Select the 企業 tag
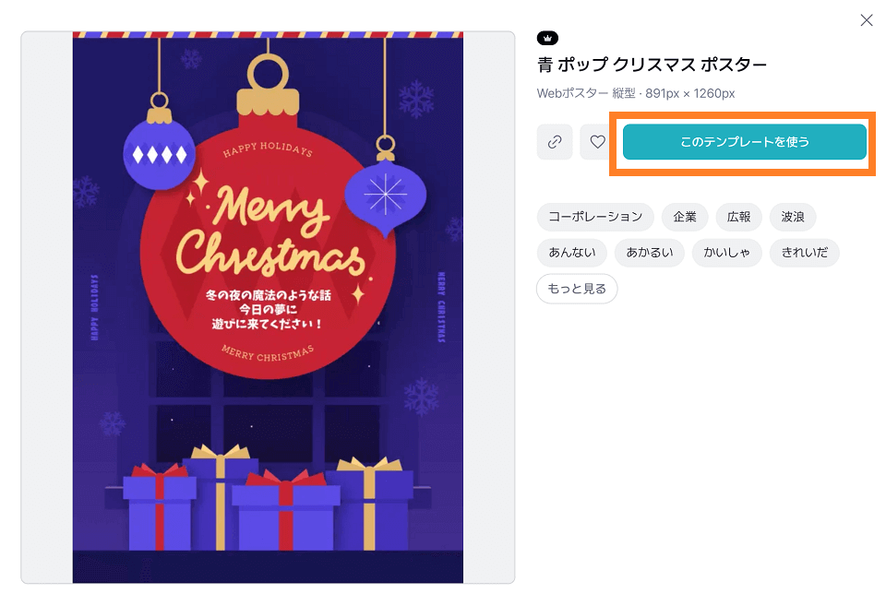The width and height of the screenshot is (886, 594). click(684, 217)
